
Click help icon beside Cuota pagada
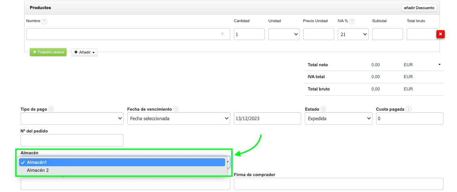408,109
